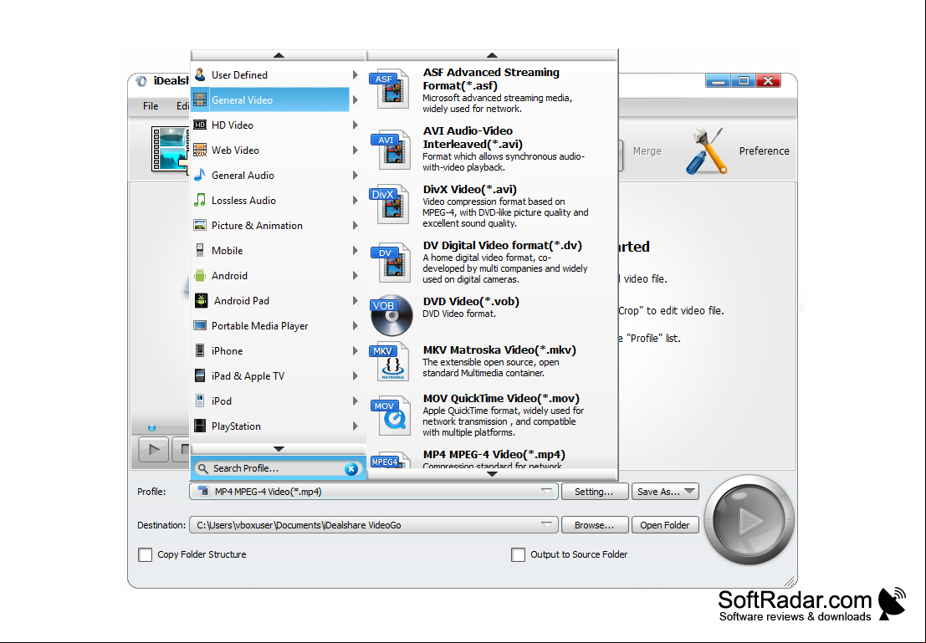
Task: Click the Android Pad icon
Action: [201, 300]
